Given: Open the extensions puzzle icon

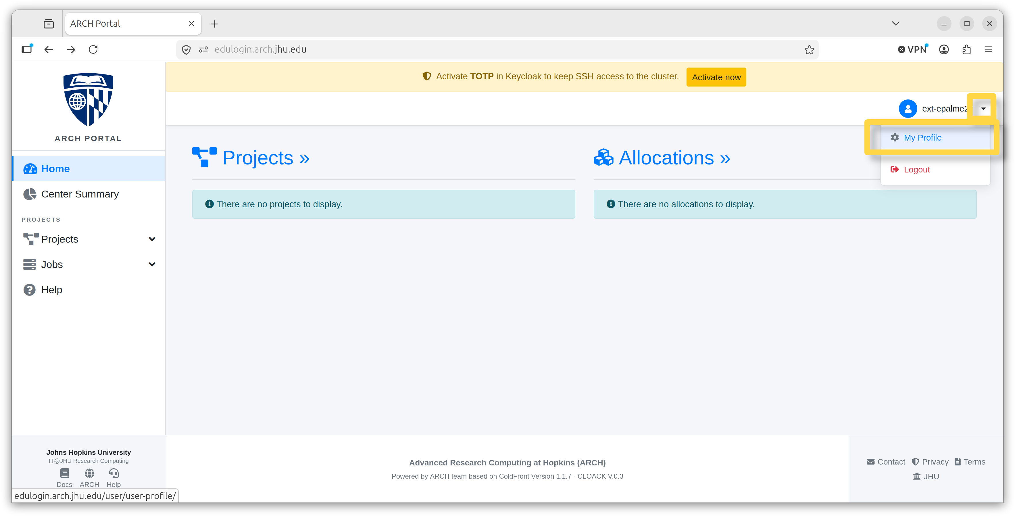Looking at the screenshot, I should coord(966,49).
